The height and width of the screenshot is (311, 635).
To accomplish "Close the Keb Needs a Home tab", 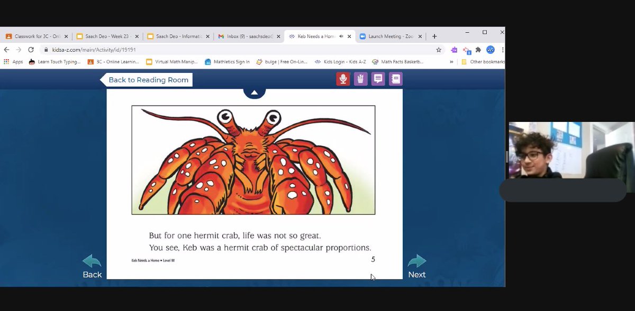I will [349, 36].
